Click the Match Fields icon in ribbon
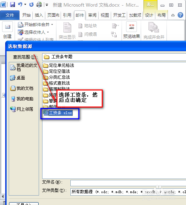Image resolution: width=186 pixels, height=205 pixels. click(114, 34)
